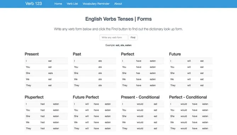
Task: Select 'ate' in the Past You row
Action: pos(100,67)
